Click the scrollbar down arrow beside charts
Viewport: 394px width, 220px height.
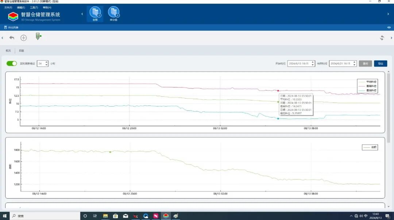click(x=389, y=207)
